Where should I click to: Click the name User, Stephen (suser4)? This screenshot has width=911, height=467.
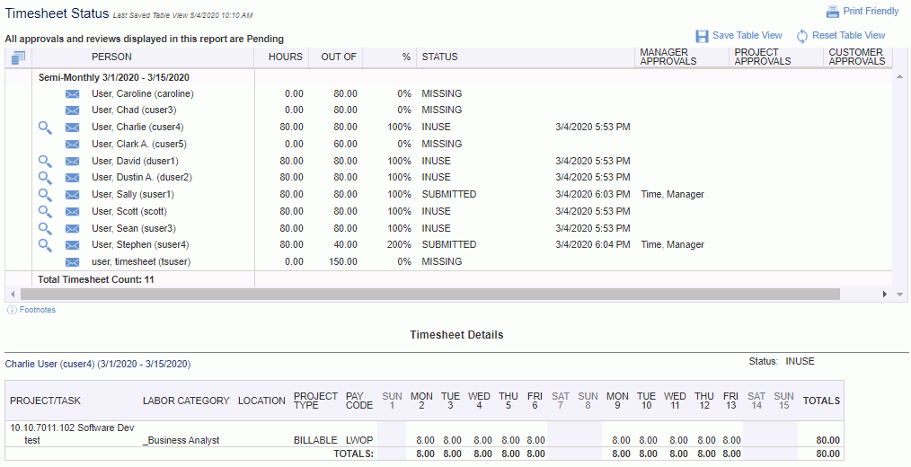coord(140,245)
